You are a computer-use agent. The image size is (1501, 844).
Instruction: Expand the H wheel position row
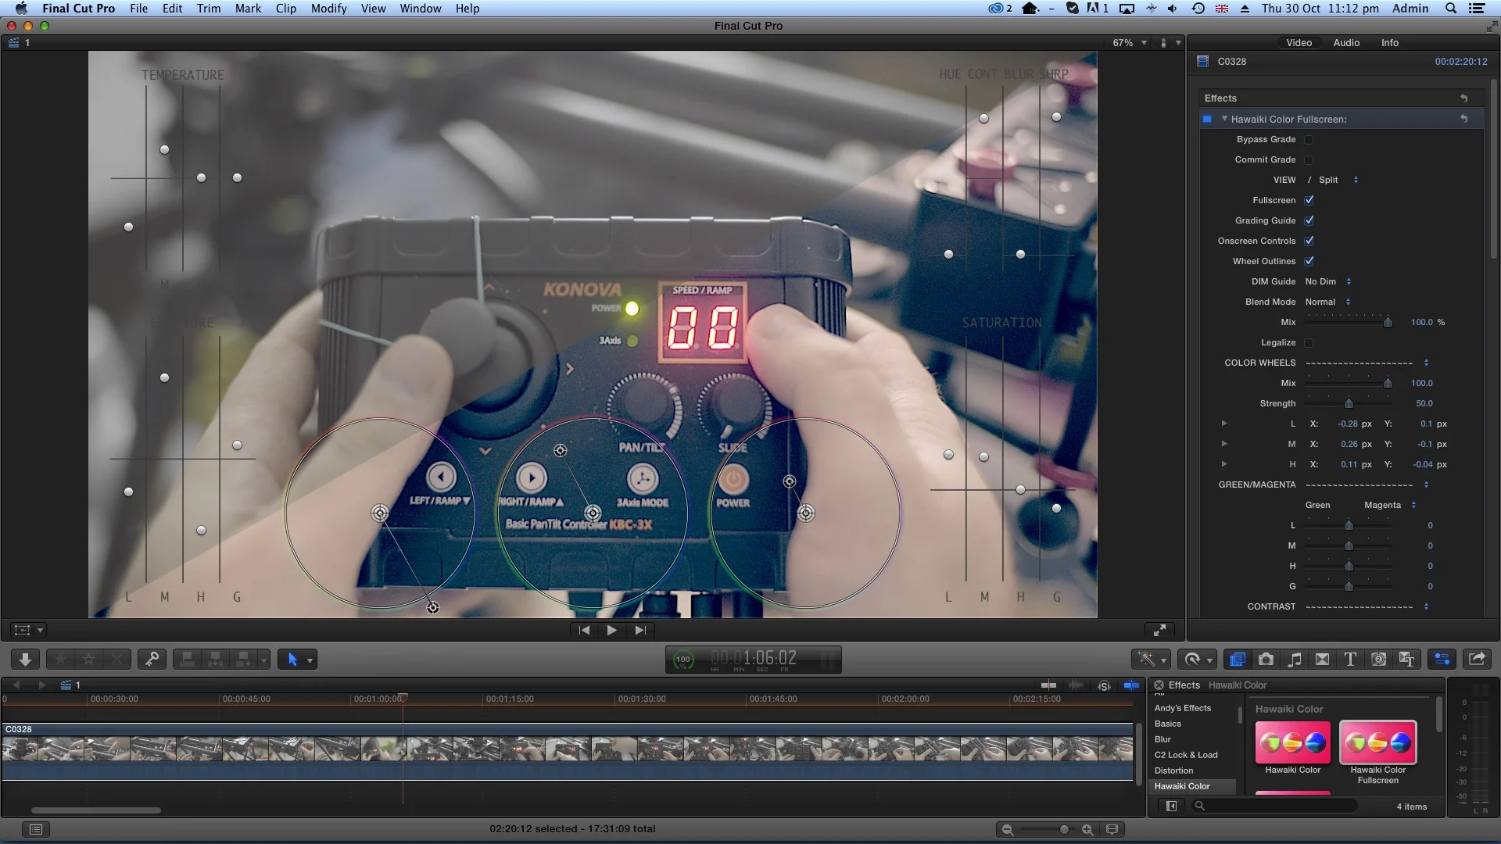[x=1224, y=464]
